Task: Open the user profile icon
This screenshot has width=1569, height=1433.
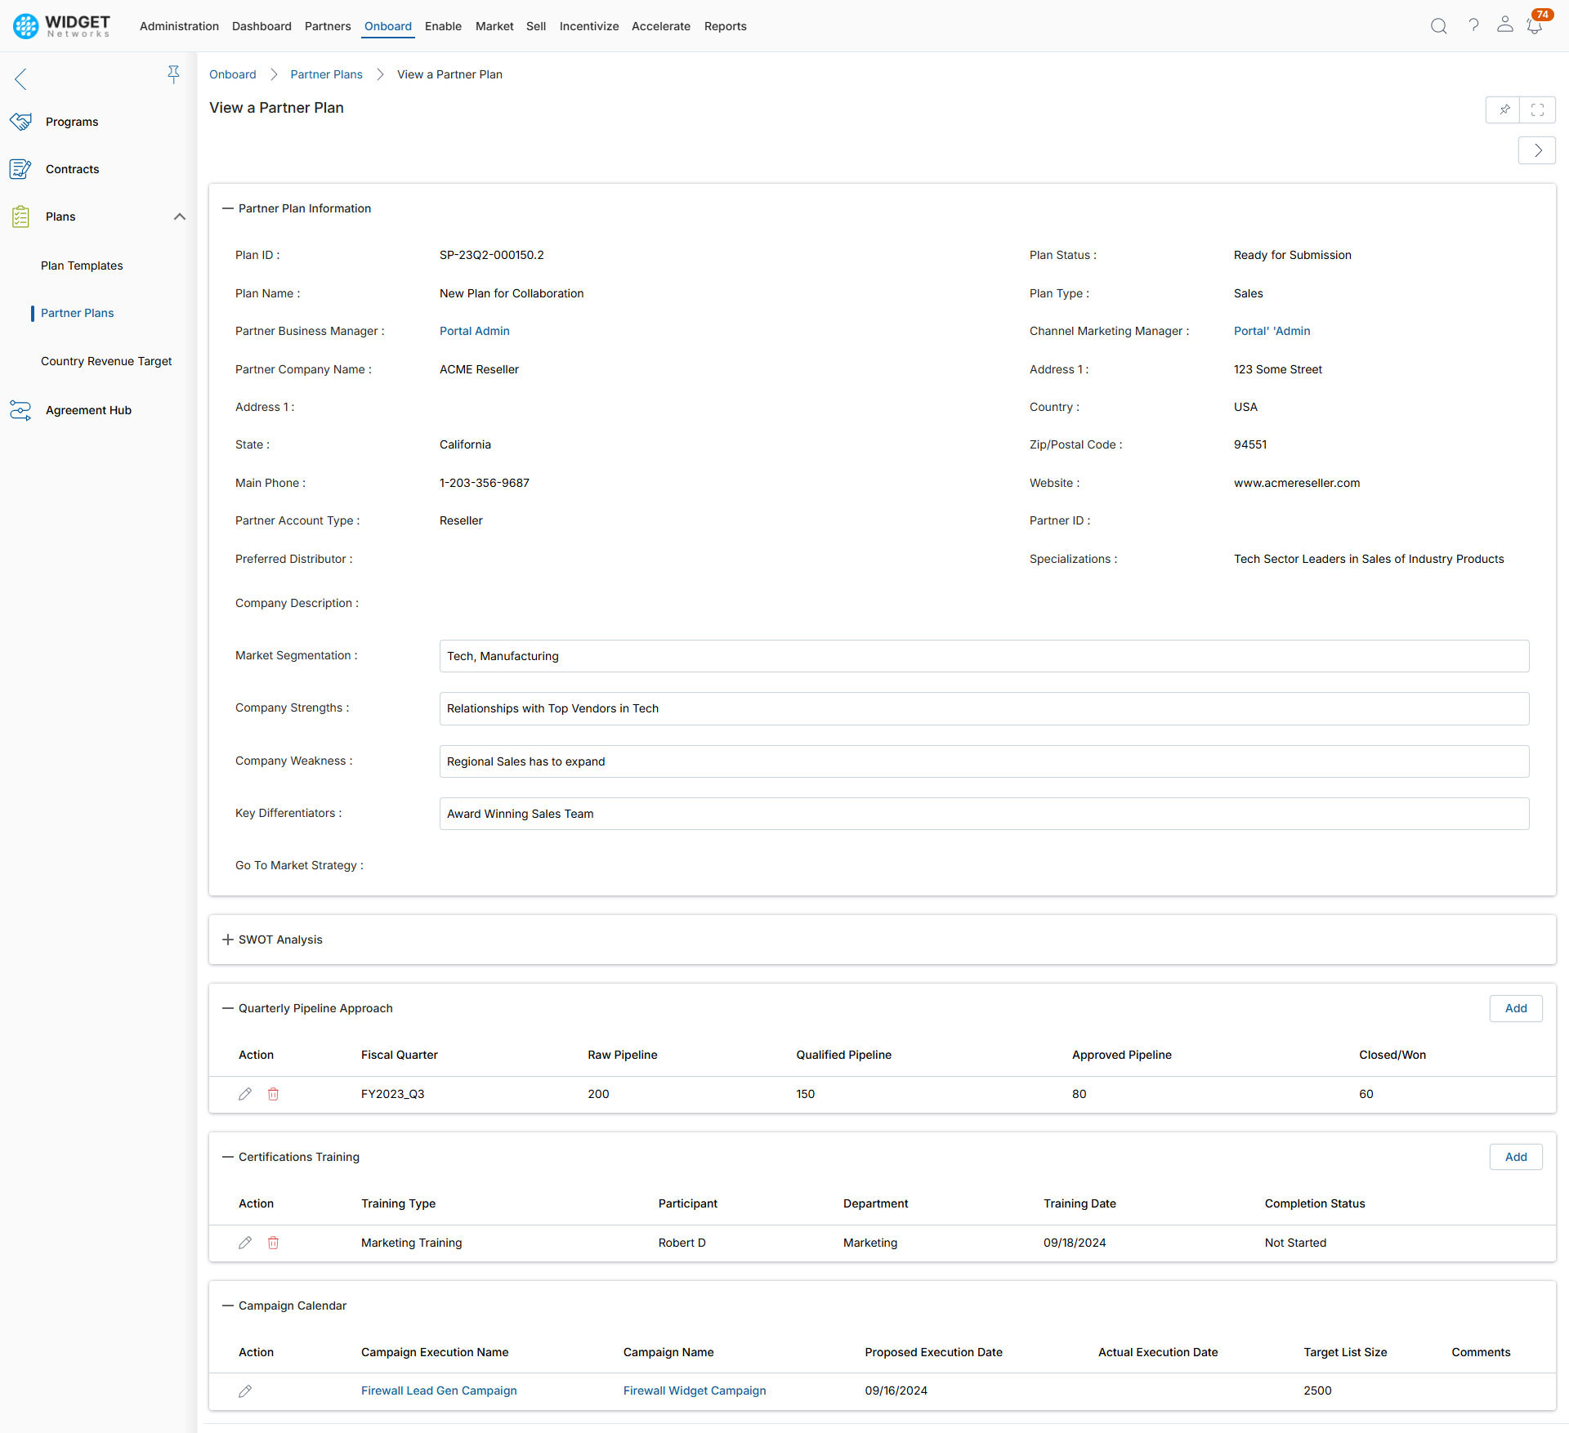Action: [x=1505, y=25]
